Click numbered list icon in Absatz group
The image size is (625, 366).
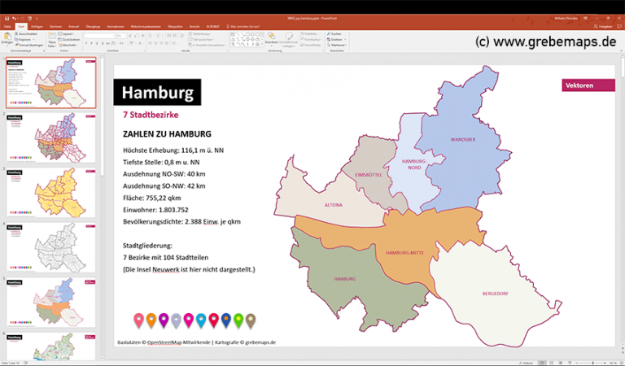coord(160,36)
